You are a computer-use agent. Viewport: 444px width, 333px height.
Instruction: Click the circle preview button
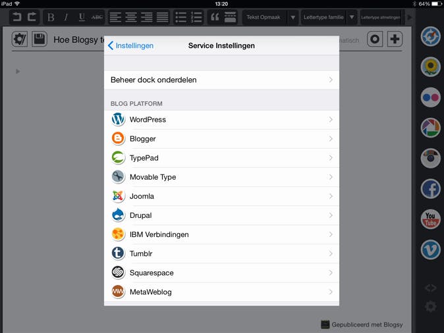point(375,39)
